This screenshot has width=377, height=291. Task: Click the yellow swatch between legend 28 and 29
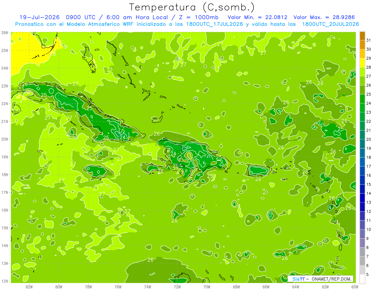point(362,63)
